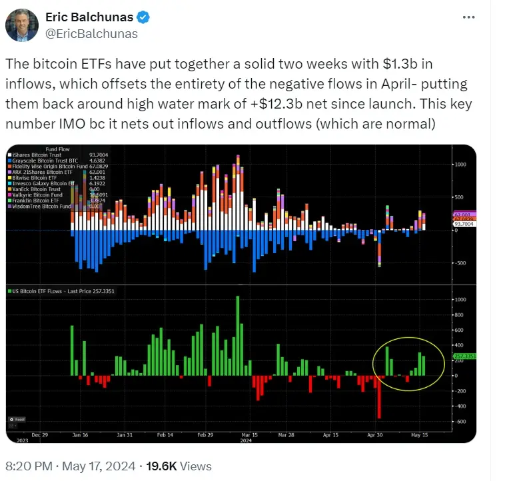The image size is (505, 481).
Task: Click the Reset button on the chart
Action: click(17, 420)
